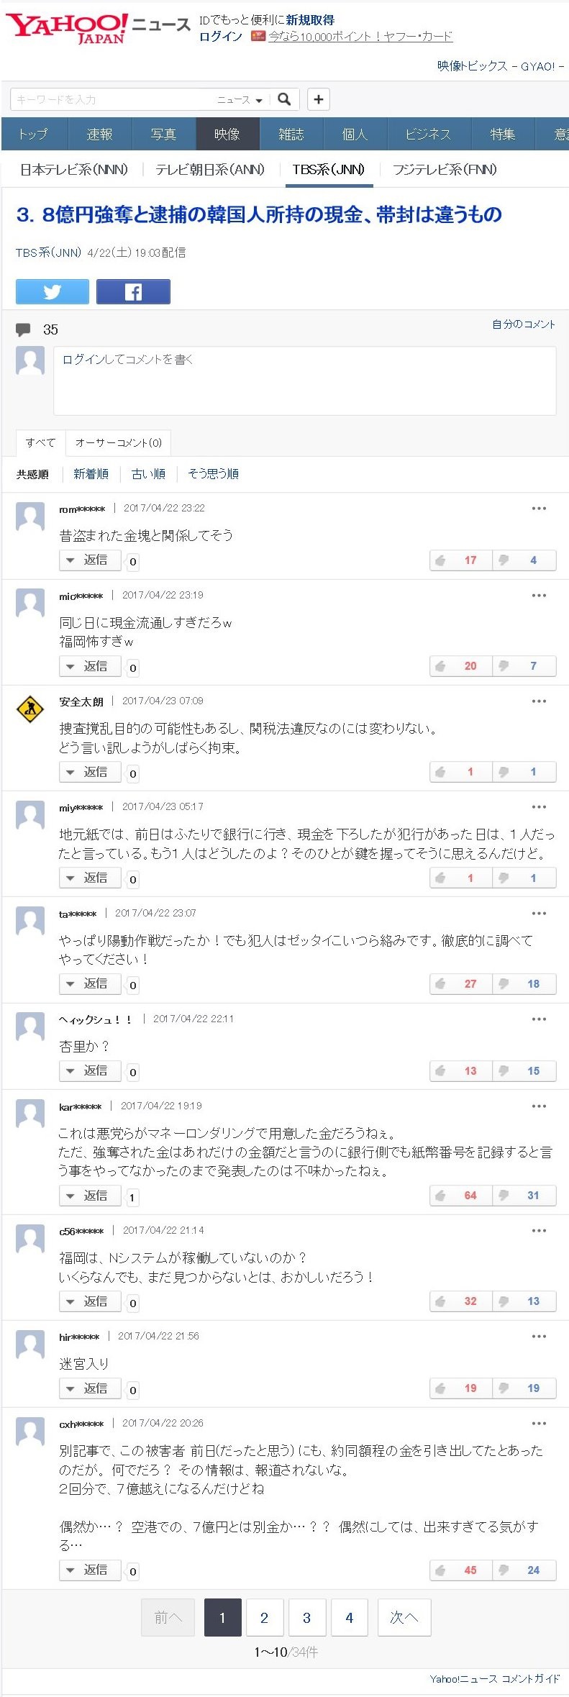Click the comment box to log in
This screenshot has width=569, height=1697.
pos(304,381)
